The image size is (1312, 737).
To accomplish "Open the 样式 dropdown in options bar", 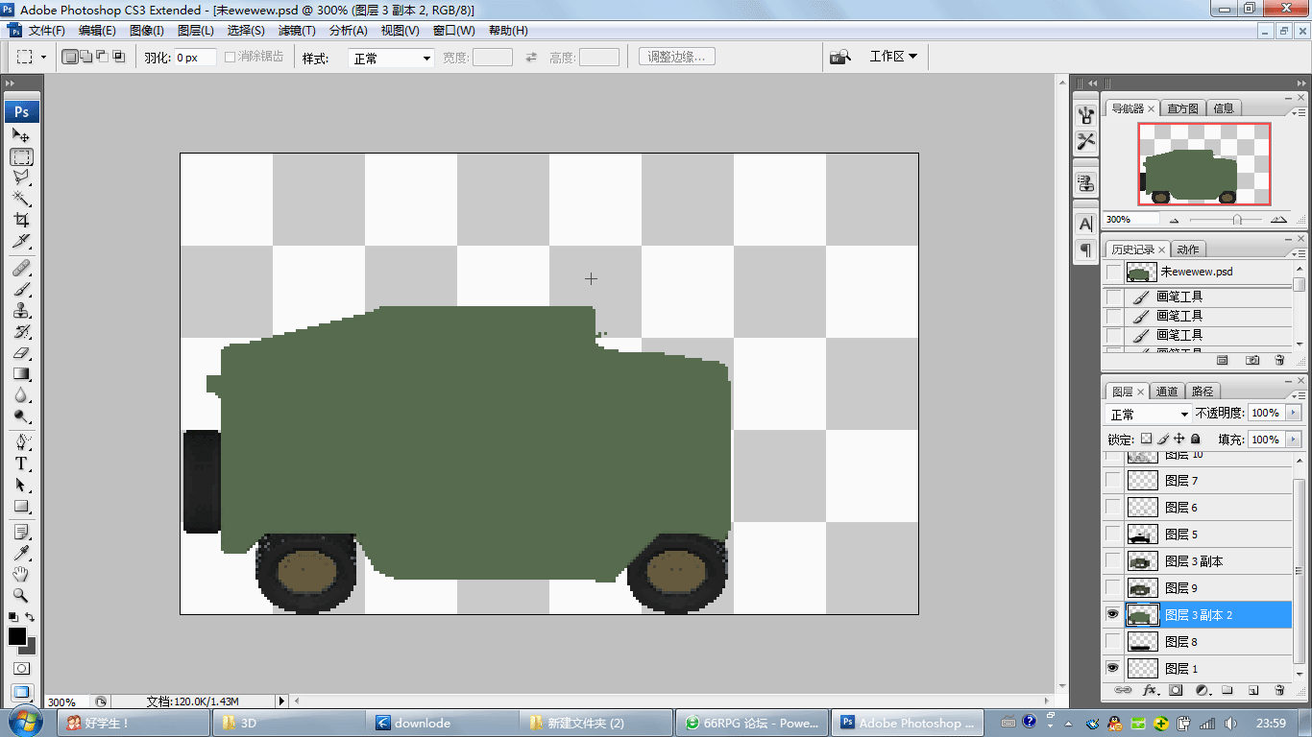I will [392, 59].
